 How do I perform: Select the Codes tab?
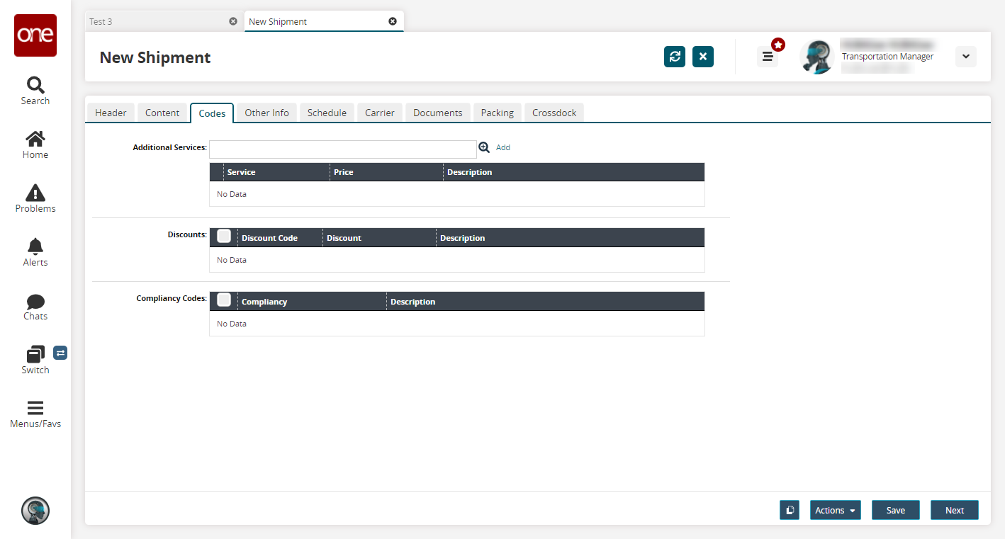pyautogui.click(x=212, y=113)
